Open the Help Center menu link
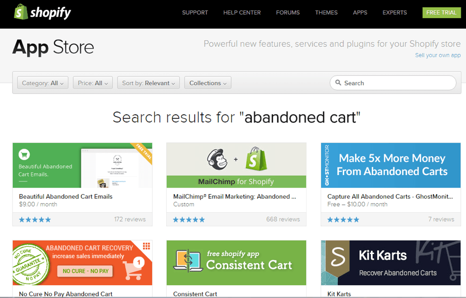 242,12
